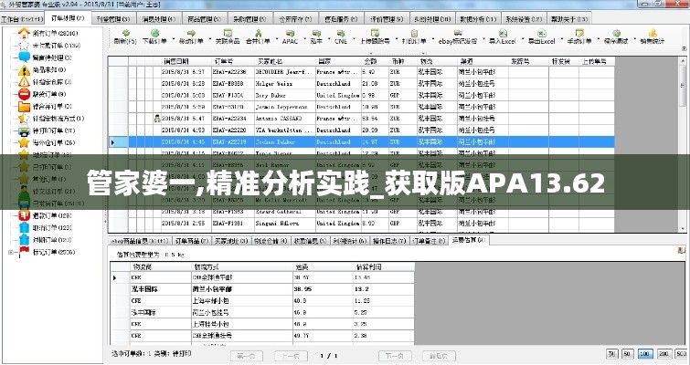
Task: Select 所有订单 with house icon
Action: 48,33
